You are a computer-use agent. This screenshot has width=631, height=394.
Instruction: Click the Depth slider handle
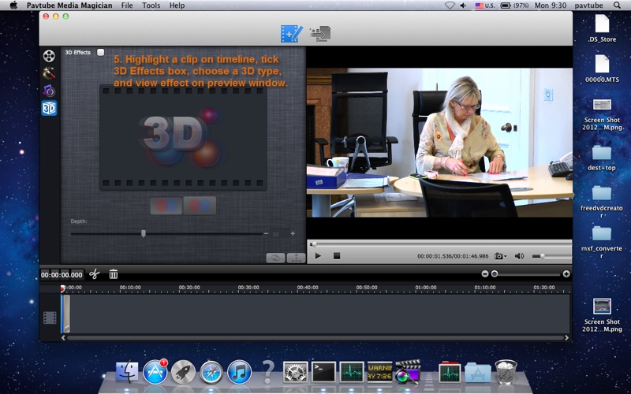(x=144, y=233)
